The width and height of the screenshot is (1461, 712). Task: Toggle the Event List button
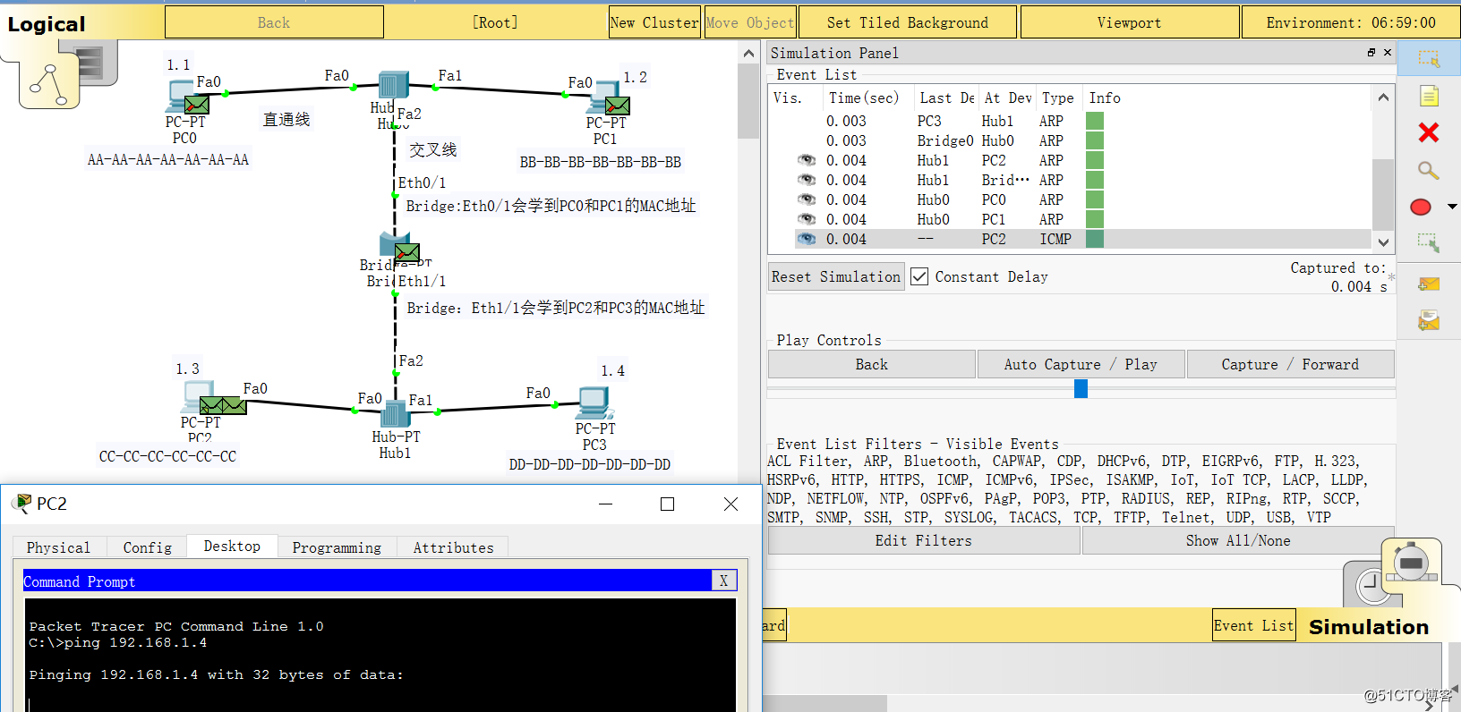coord(1253,625)
